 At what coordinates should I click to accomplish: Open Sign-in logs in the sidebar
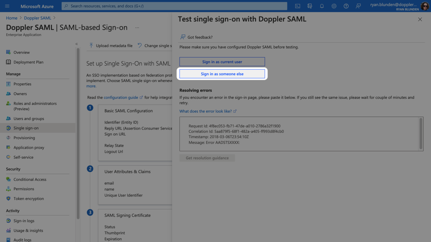tap(24, 221)
